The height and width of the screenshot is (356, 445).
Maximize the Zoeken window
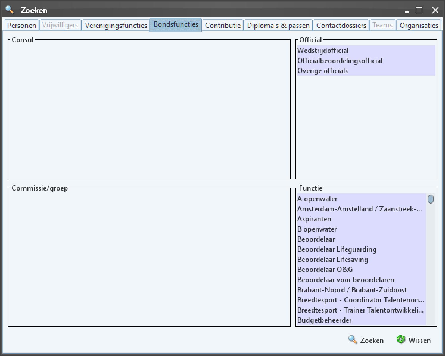point(419,10)
